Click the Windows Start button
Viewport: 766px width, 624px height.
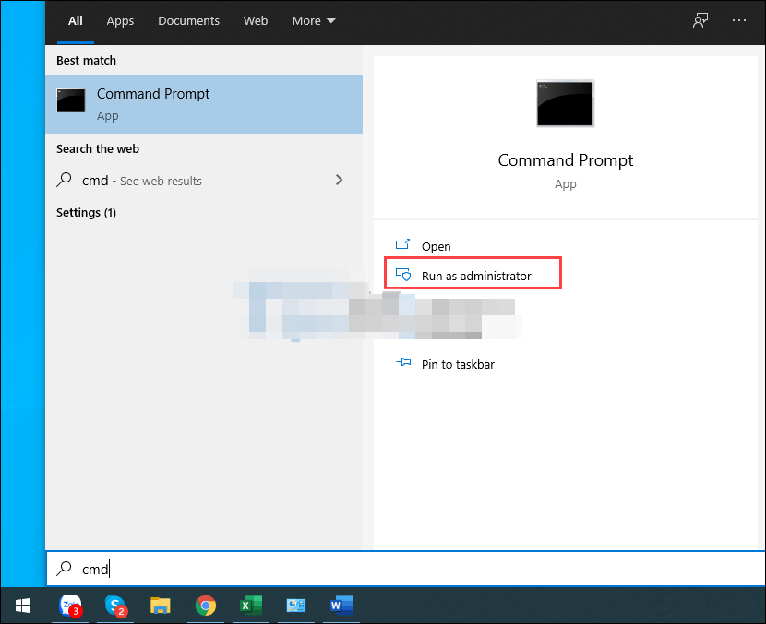coord(22,606)
